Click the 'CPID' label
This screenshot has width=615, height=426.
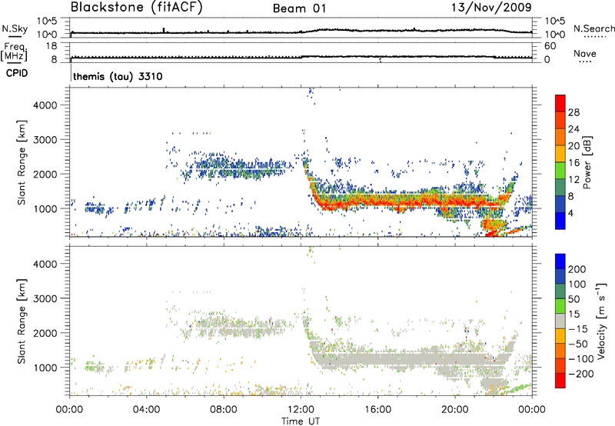17,73
